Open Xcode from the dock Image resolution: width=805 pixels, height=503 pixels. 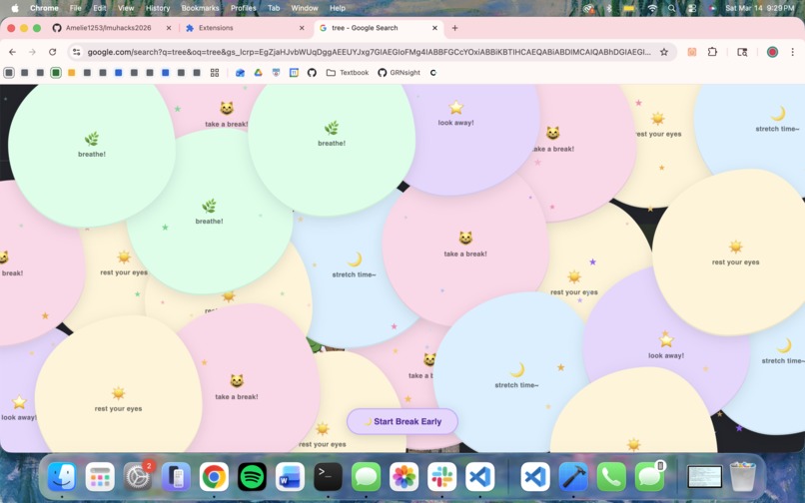(573, 477)
